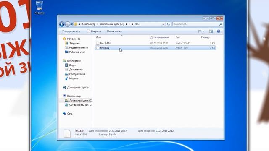Screen dimensions: 269x151
Task: Click the Избранное star icon
Action: (x=64, y=39)
